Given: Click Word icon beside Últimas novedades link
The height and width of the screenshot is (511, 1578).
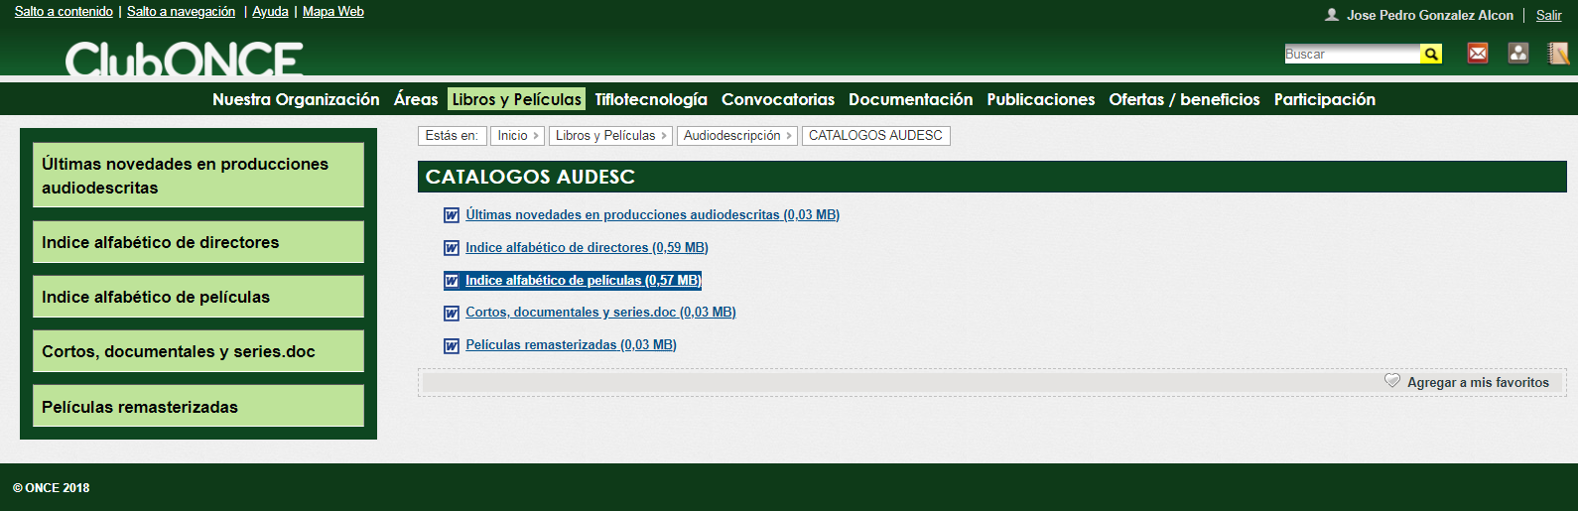Looking at the screenshot, I should click(x=452, y=215).
